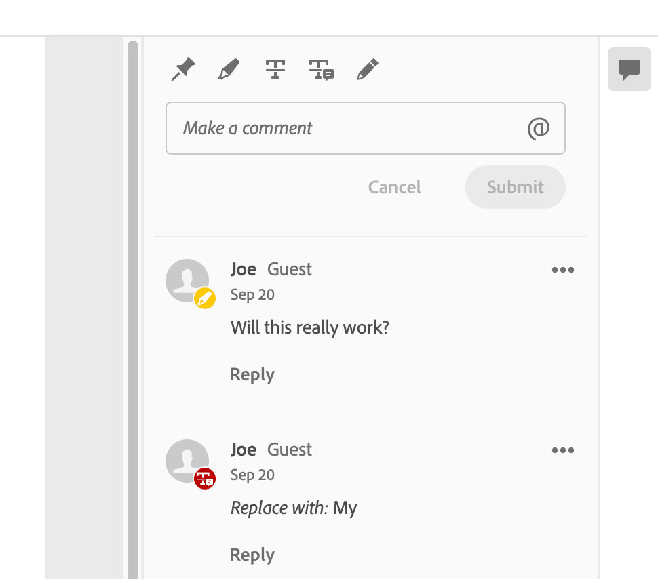The width and height of the screenshot is (658, 579).
Task: Activate the pencil drawing tool
Action: point(367,69)
